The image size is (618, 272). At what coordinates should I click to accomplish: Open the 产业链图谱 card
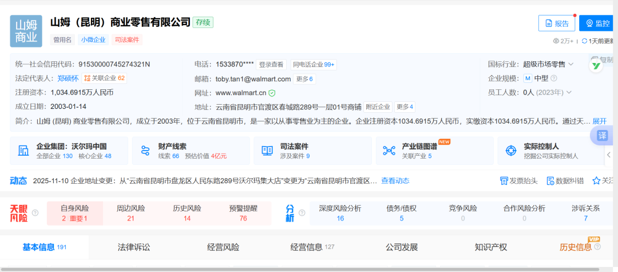coord(435,151)
